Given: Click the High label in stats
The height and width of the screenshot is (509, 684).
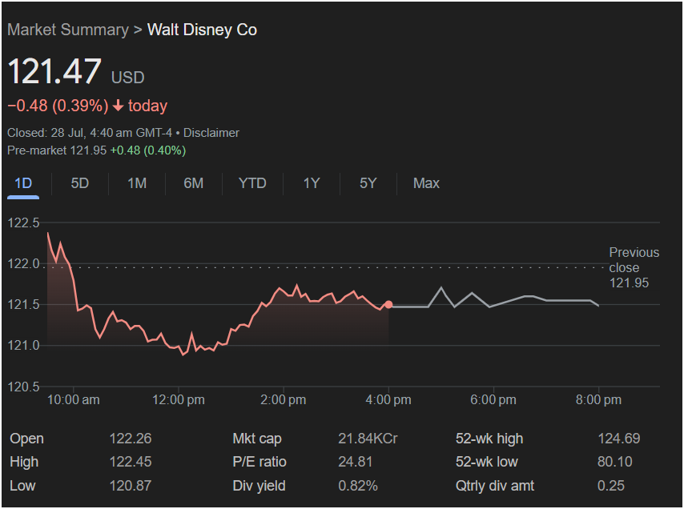Looking at the screenshot, I should tap(24, 463).
